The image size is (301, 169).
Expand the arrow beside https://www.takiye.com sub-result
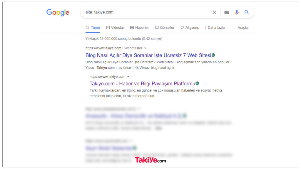128,77
